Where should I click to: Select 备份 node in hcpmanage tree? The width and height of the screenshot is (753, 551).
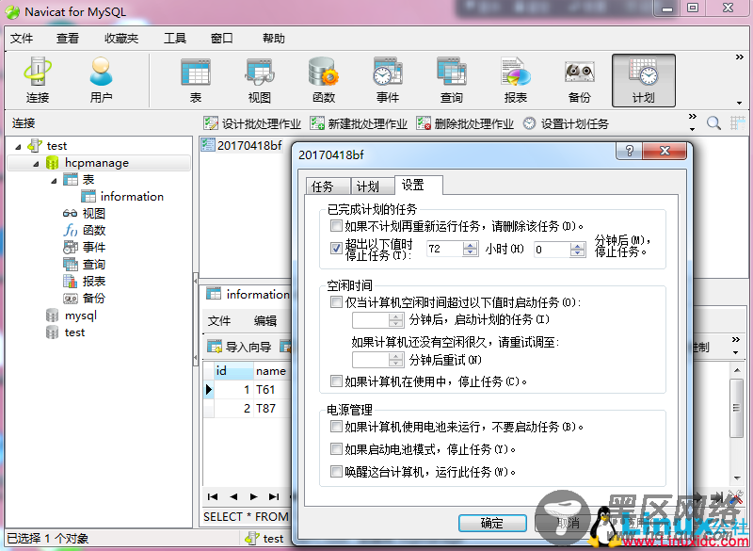84,298
